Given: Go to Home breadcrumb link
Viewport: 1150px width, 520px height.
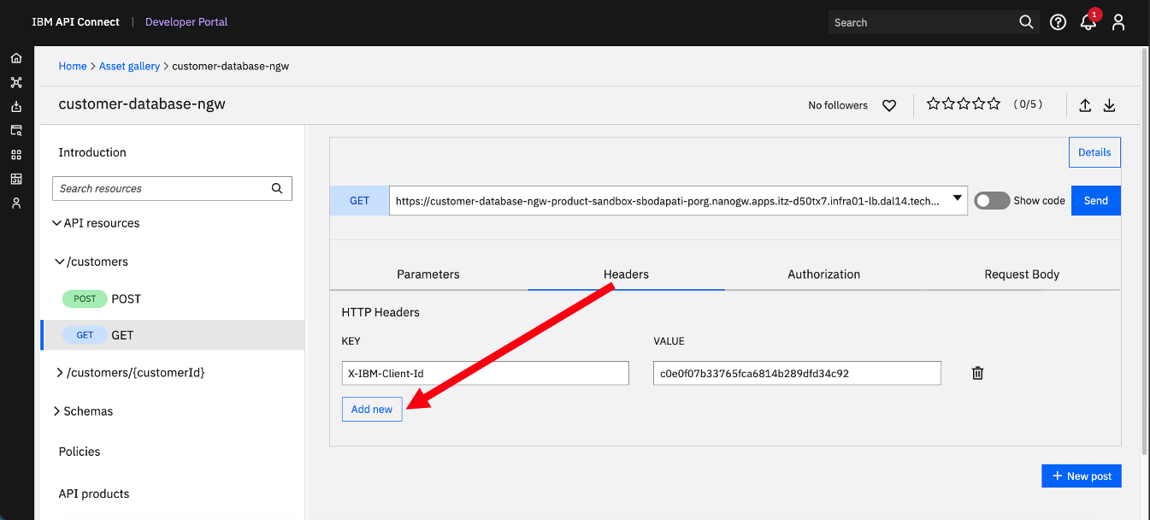Looking at the screenshot, I should 73,66.
